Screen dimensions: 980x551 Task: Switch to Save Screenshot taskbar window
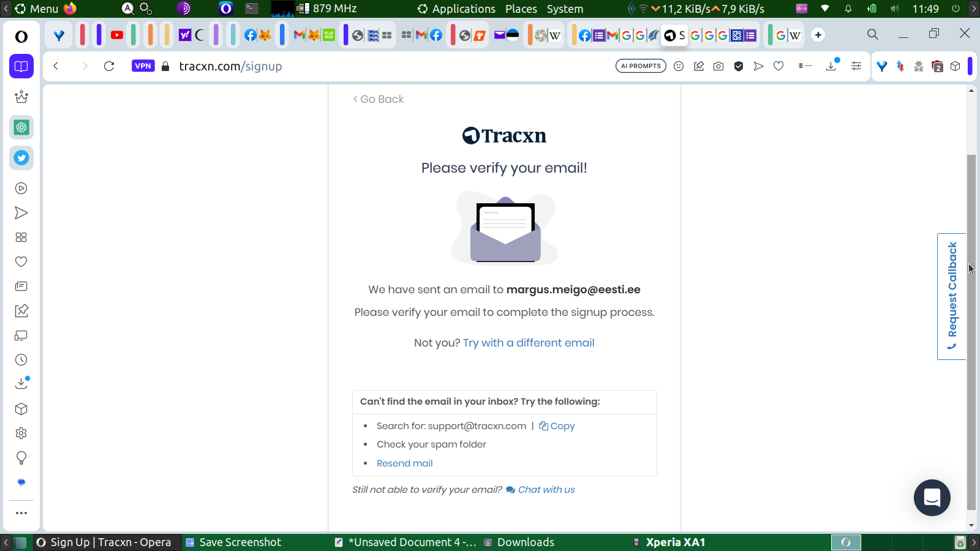pyautogui.click(x=233, y=542)
